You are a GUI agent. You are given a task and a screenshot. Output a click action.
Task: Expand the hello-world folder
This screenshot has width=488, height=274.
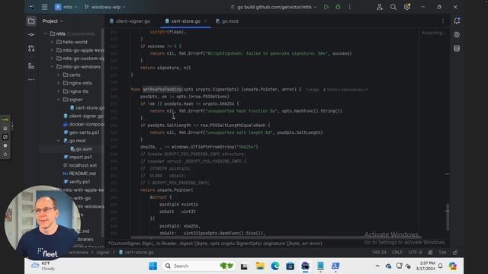52,42
